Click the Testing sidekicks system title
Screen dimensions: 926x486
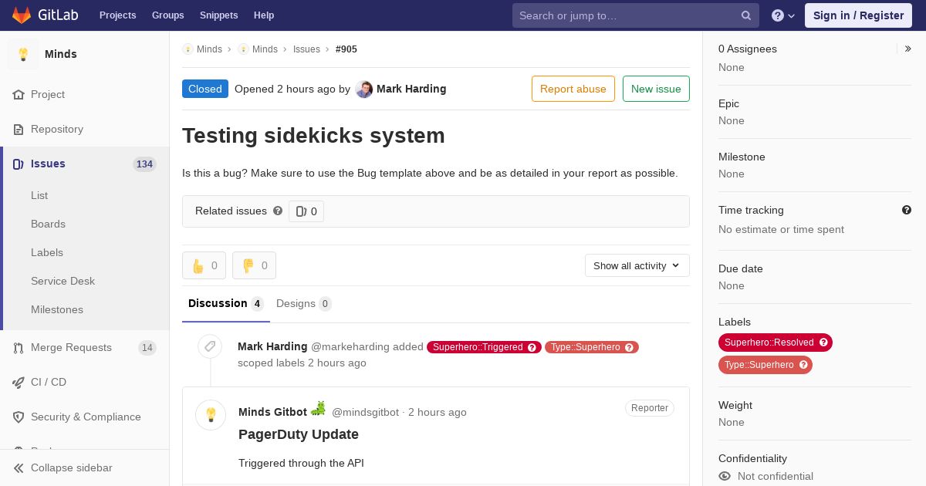coord(313,136)
